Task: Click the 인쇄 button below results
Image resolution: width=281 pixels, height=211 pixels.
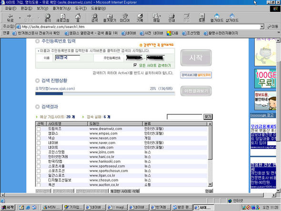Action: tap(209, 191)
